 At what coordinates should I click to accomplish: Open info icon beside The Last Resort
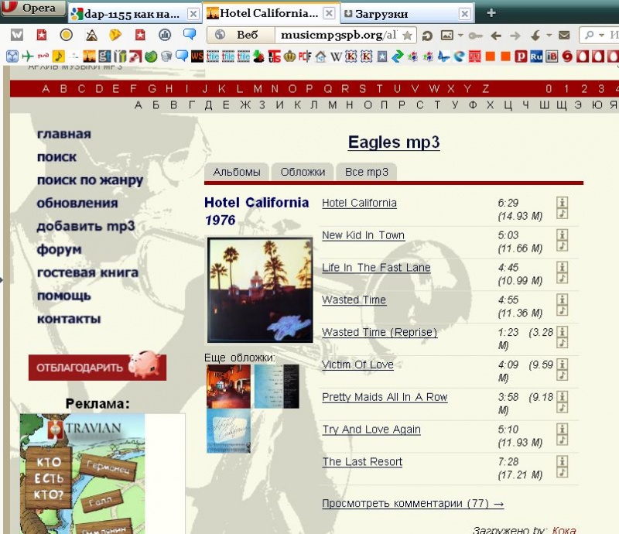(563, 461)
